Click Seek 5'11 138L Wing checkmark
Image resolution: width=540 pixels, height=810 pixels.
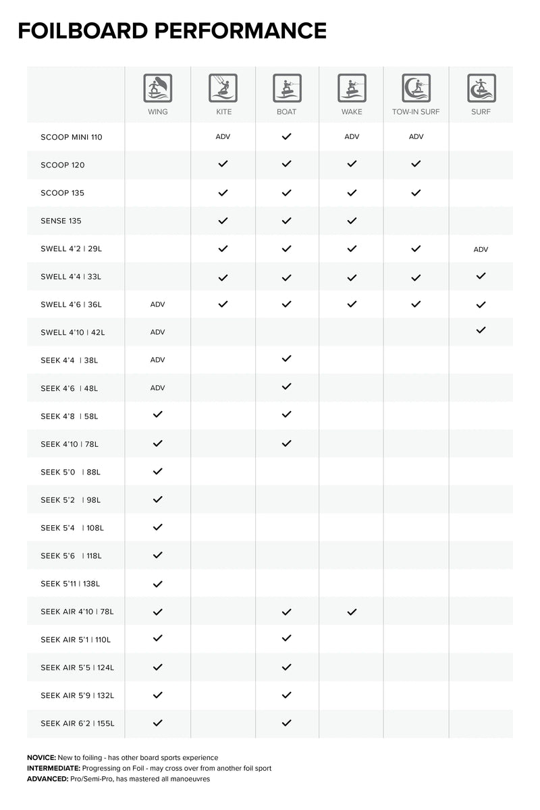click(158, 583)
